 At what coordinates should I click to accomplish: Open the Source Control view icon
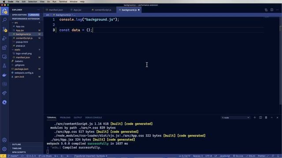coord(4,29)
